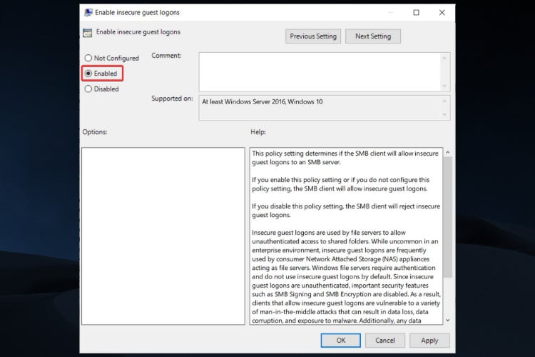Click the Comment box scroll-up arrow
The height and width of the screenshot is (357, 535).
pos(444,59)
